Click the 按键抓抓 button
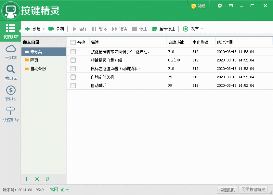The height and width of the screenshot is (195, 273). coord(227,190)
